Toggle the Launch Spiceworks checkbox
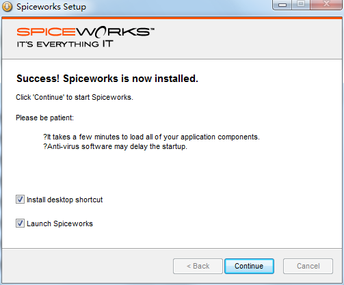The height and width of the screenshot is (285, 344). pyautogui.click(x=20, y=223)
